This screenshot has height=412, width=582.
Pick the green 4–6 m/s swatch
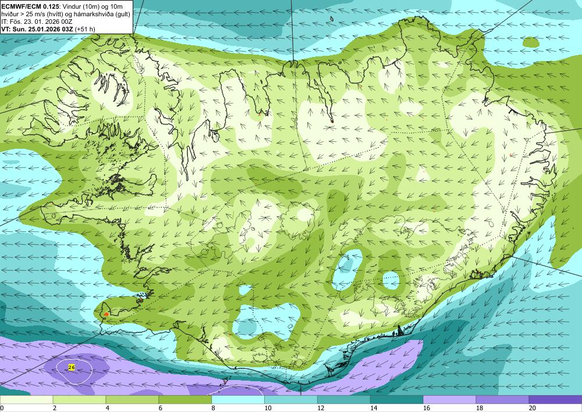[x=132, y=400]
